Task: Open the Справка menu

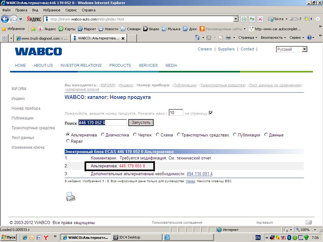Action: click(89, 10)
